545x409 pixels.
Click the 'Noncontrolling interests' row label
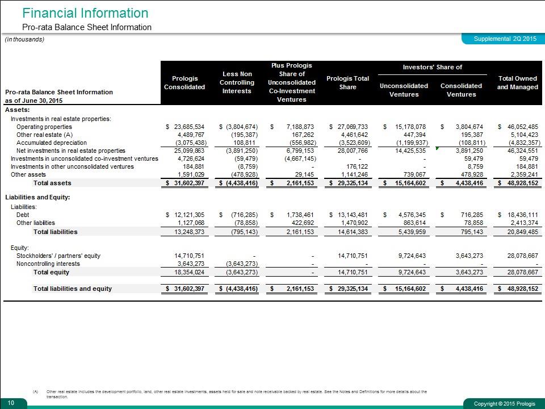click(x=48, y=264)
